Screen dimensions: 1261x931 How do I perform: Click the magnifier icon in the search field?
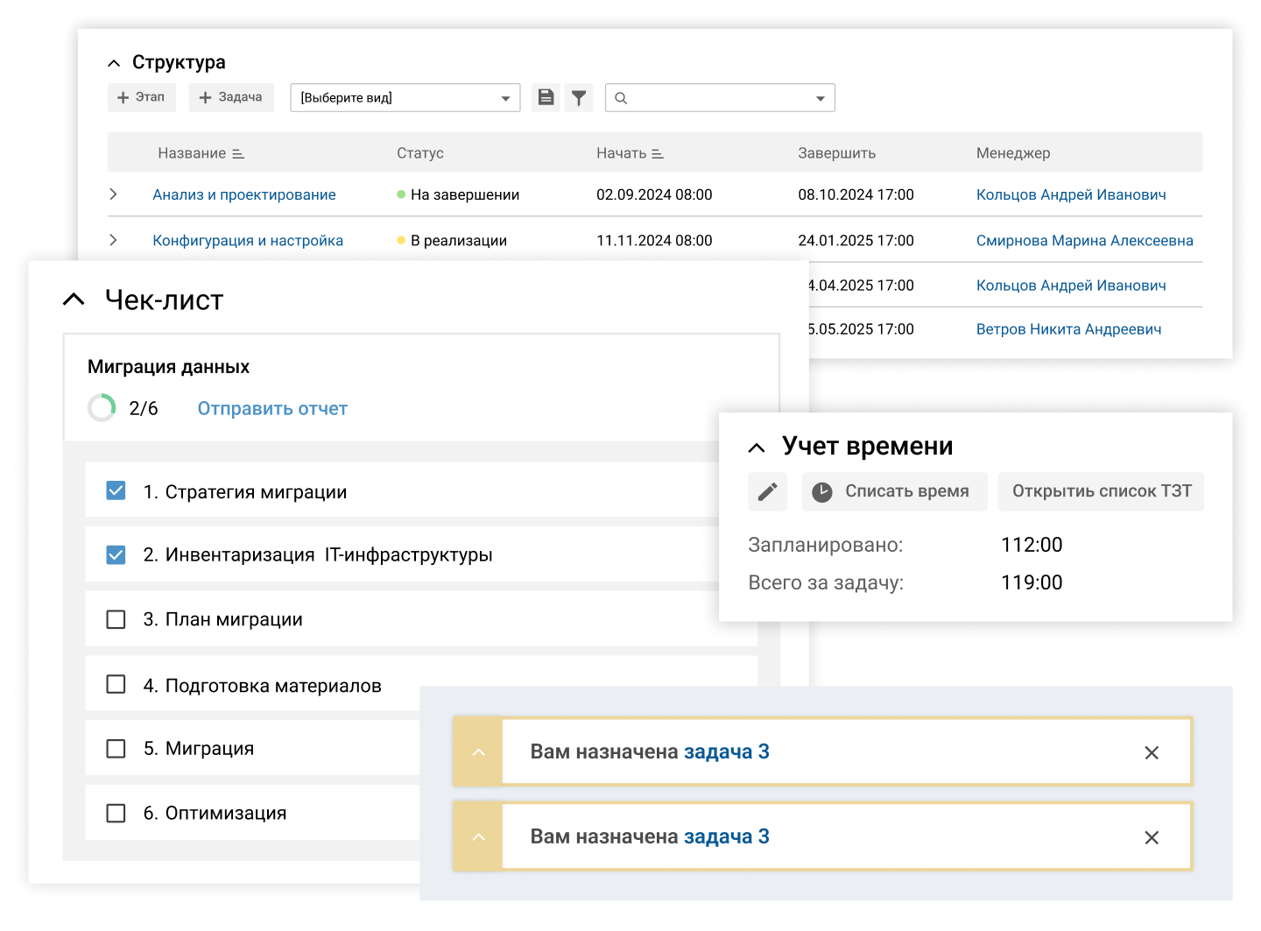tap(621, 97)
